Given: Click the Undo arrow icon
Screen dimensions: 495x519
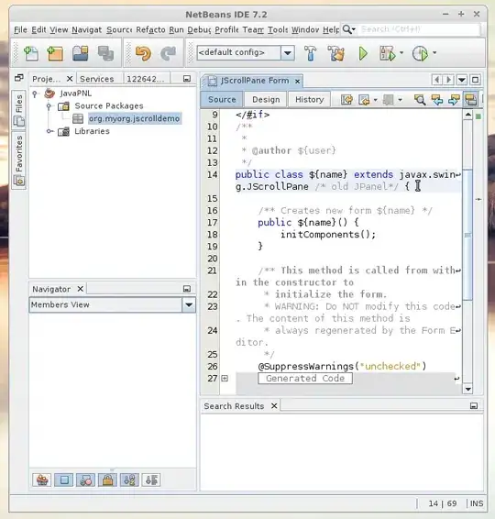Looking at the screenshot, I should pos(143,53).
